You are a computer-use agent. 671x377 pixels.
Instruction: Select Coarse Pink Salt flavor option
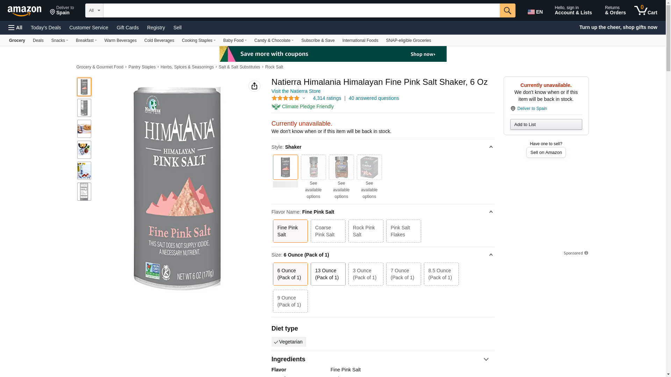tap(328, 231)
